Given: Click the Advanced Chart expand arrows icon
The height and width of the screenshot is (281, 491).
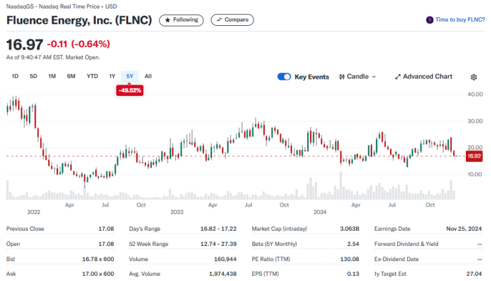Looking at the screenshot, I should pyautogui.click(x=398, y=77).
